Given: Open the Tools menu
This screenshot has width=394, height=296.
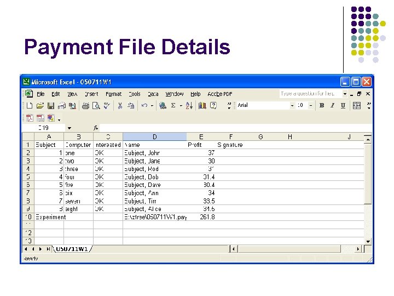Looking at the screenshot, I should 135,94.
